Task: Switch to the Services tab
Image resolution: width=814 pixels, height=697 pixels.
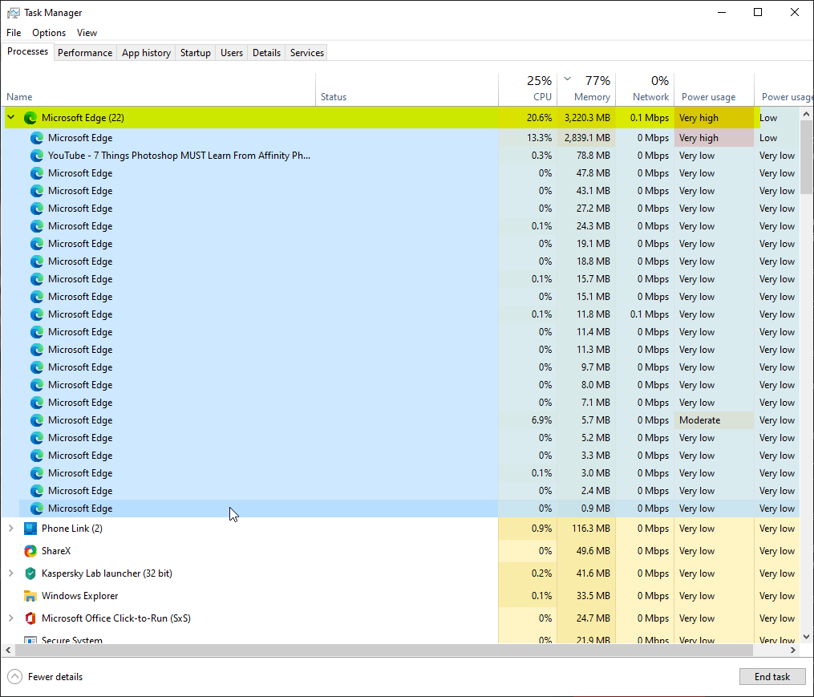Action: coord(307,53)
